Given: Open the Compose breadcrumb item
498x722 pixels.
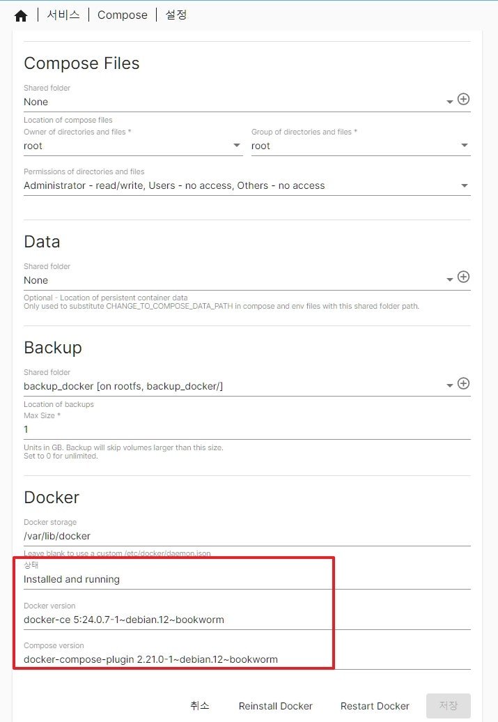Looking at the screenshot, I should coord(123,15).
